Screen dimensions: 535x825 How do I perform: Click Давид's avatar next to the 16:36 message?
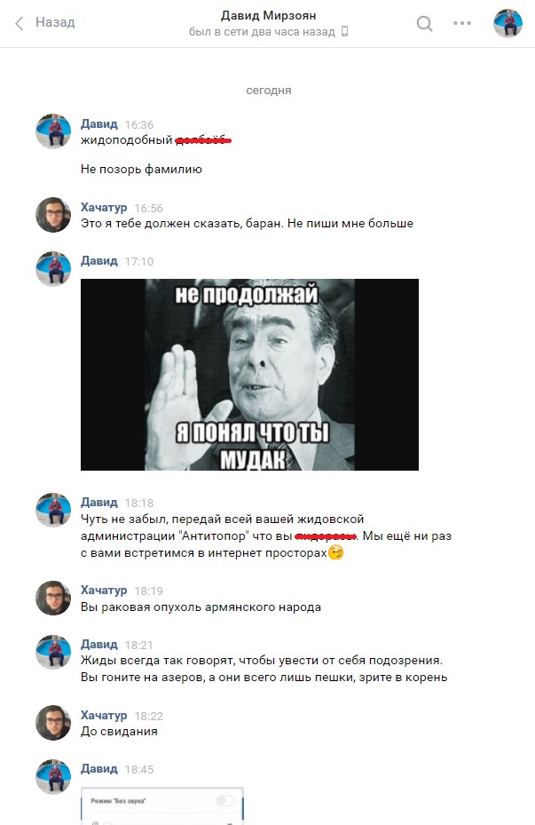(x=53, y=131)
